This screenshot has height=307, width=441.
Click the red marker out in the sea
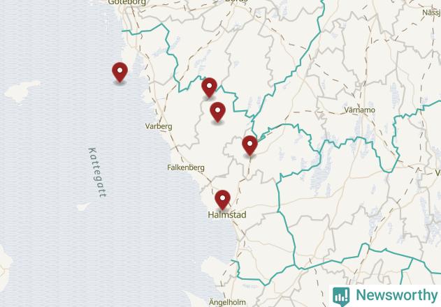[x=120, y=72]
